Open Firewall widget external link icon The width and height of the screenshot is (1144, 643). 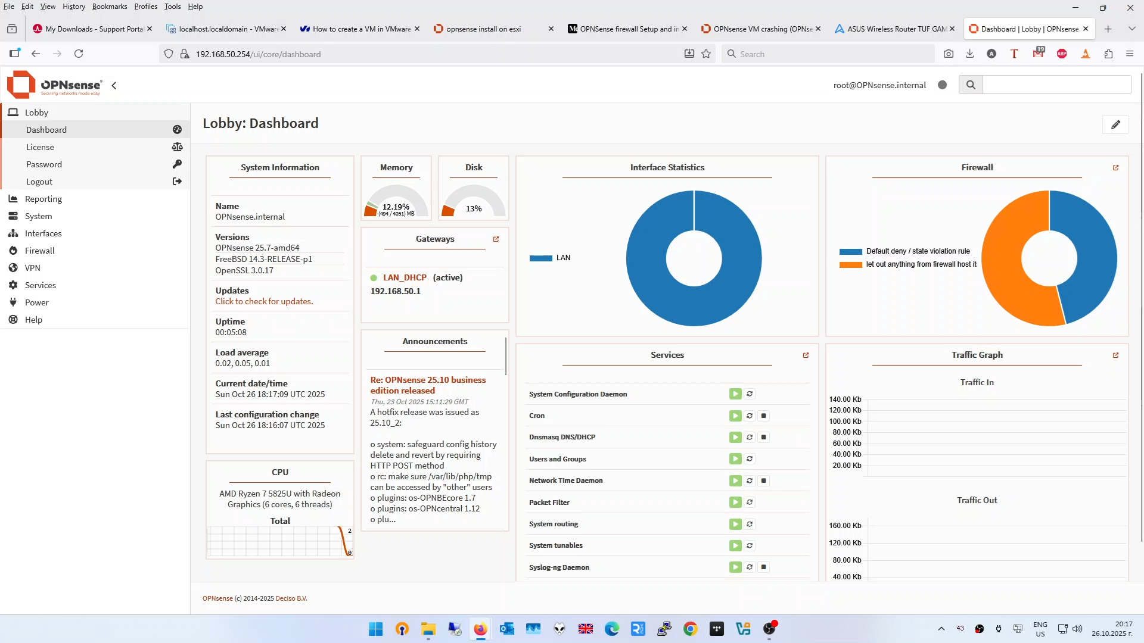(1115, 168)
